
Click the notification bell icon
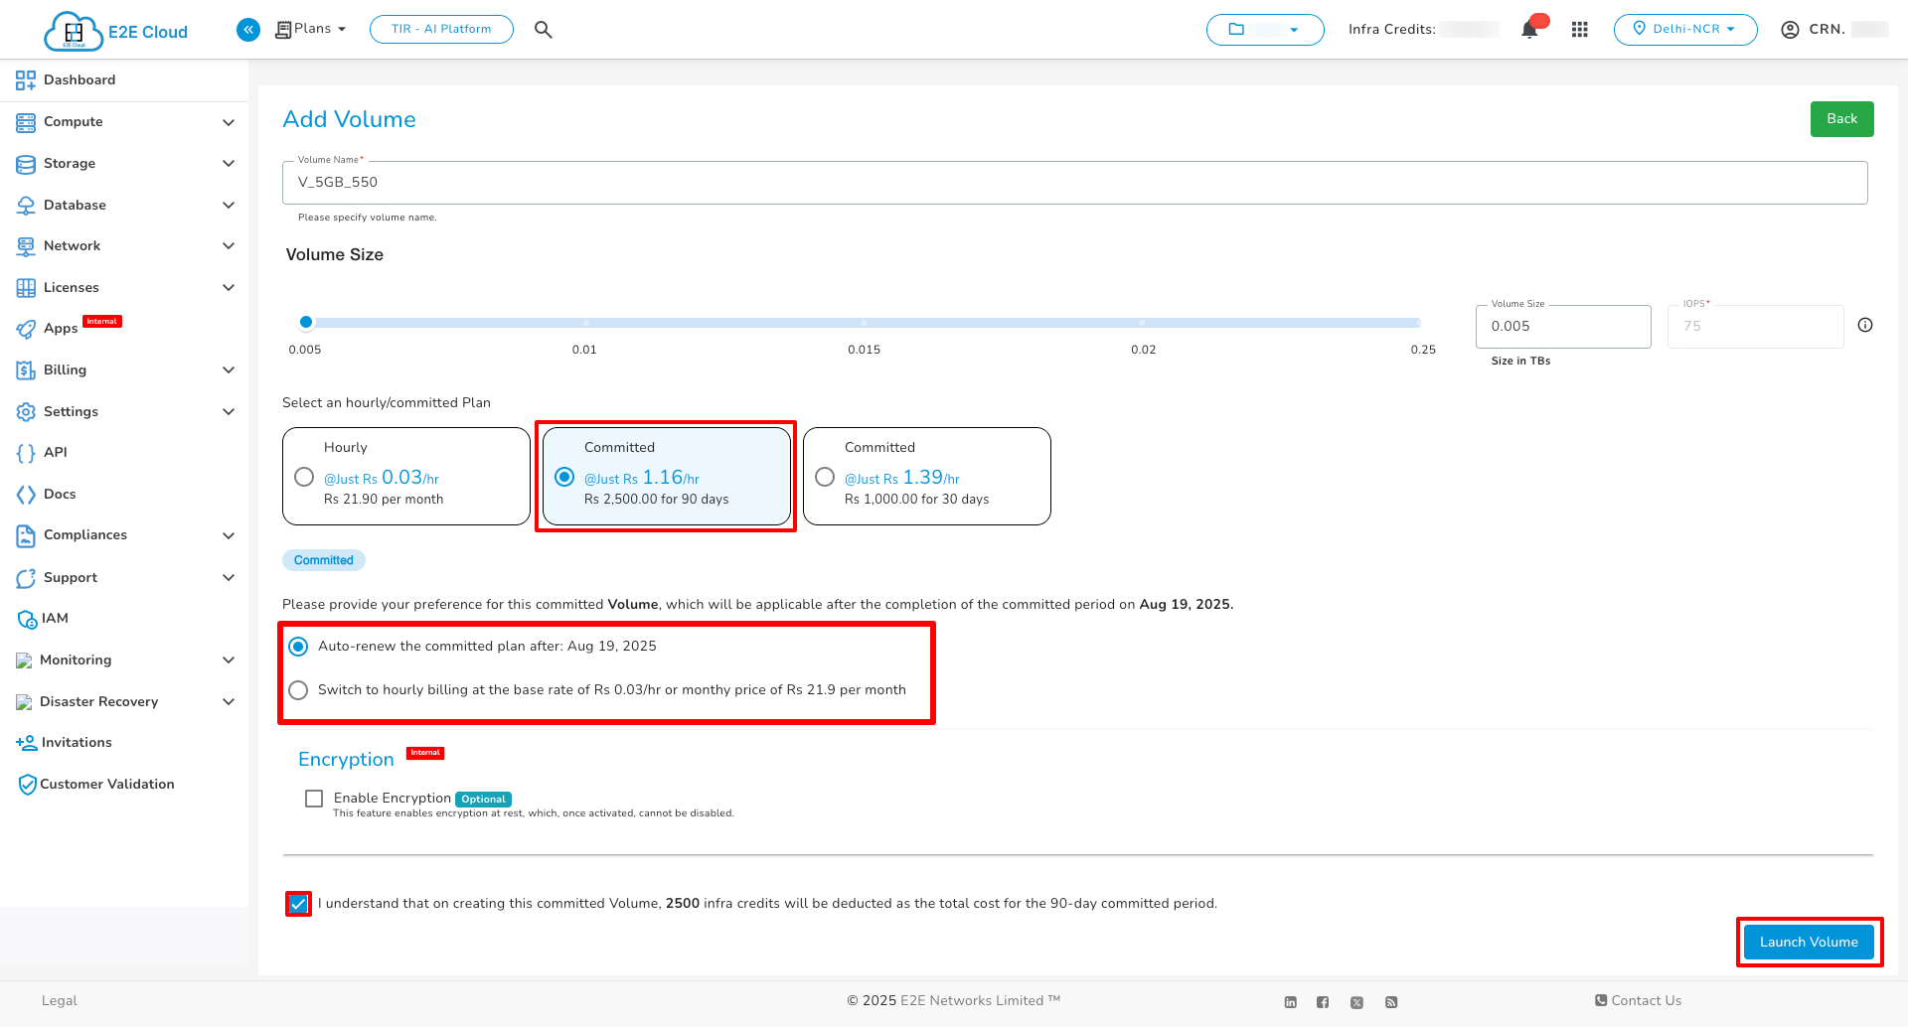point(1529,30)
